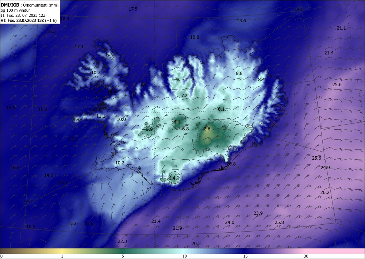Click the 10.7 value label
This screenshot has height=259, width=365.
click(96, 73)
